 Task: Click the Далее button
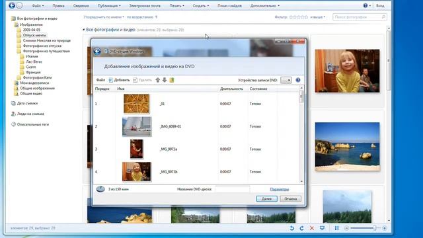click(x=266, y=199)
